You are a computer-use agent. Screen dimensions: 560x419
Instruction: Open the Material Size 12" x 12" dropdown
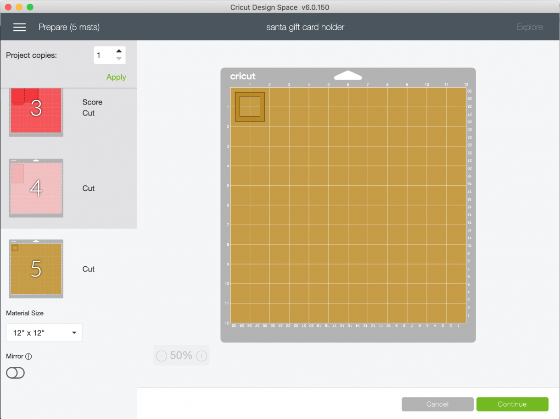point(44,333)
